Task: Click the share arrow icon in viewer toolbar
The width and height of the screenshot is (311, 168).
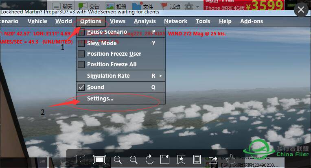Action: click(x=213, y=159)
